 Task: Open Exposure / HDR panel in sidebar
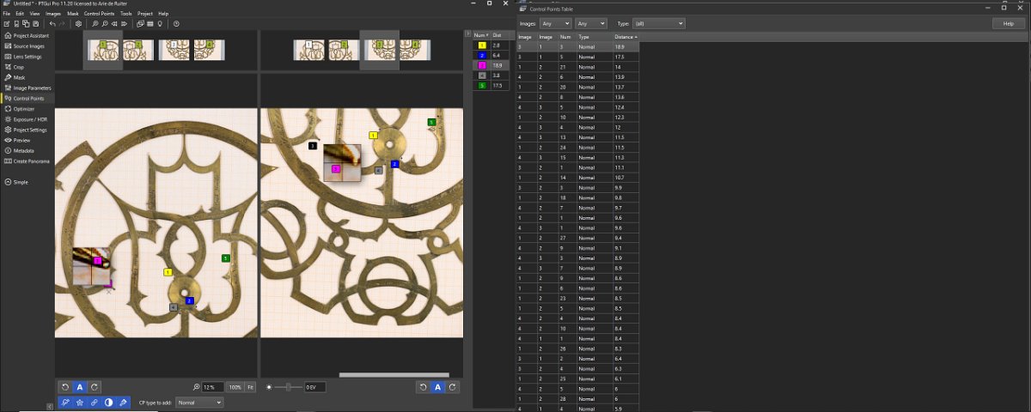click(x=30, y=119)
